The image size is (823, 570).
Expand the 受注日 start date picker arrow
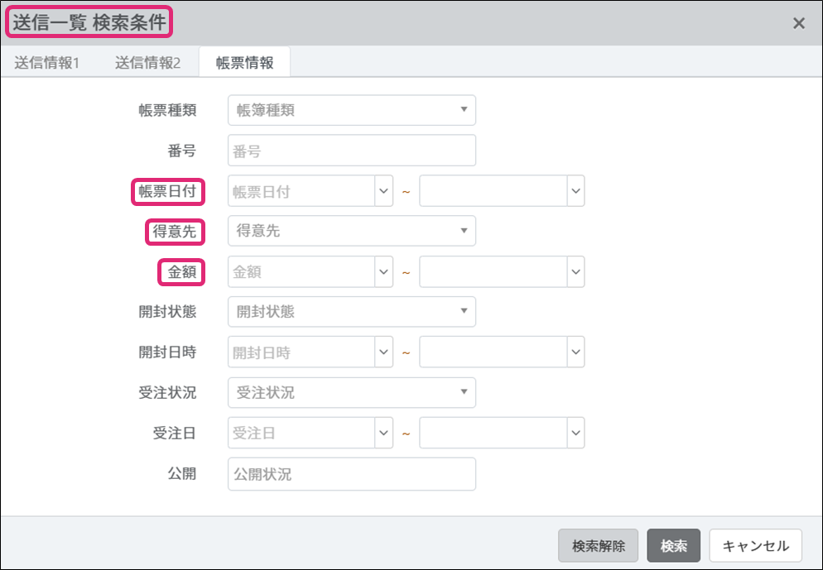384,433
